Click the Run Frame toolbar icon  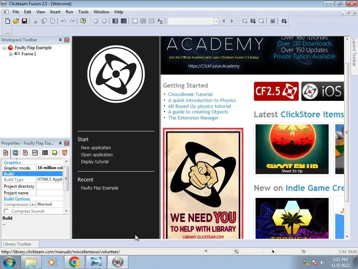(261, 21)
